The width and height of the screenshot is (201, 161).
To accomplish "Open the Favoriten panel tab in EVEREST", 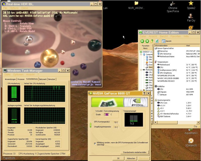I will 145,46.
